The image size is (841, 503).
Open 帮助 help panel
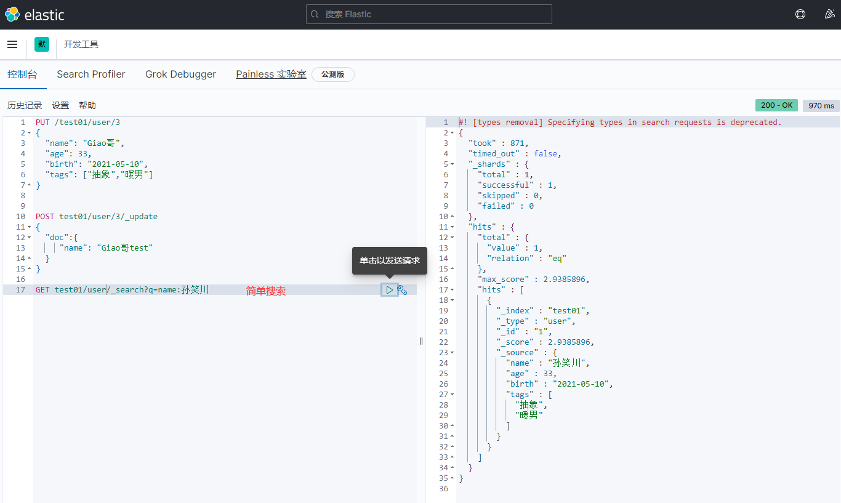(x=87, y=105)
